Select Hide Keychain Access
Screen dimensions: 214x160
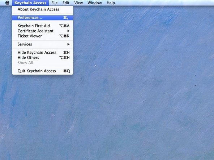(42, 53)
